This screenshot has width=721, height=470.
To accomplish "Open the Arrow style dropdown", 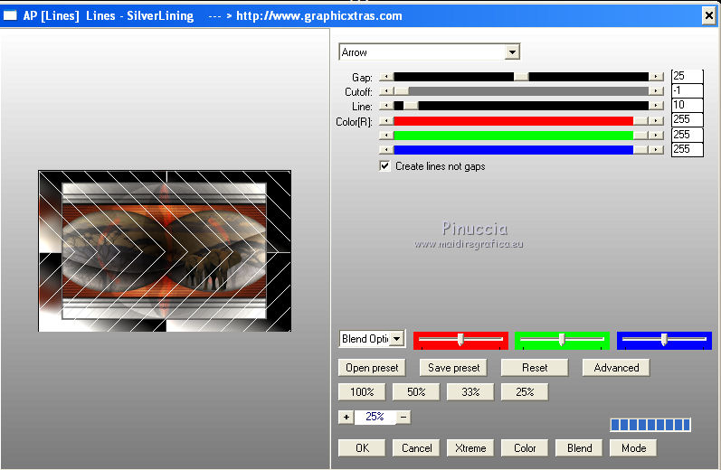I will [513, 52].
